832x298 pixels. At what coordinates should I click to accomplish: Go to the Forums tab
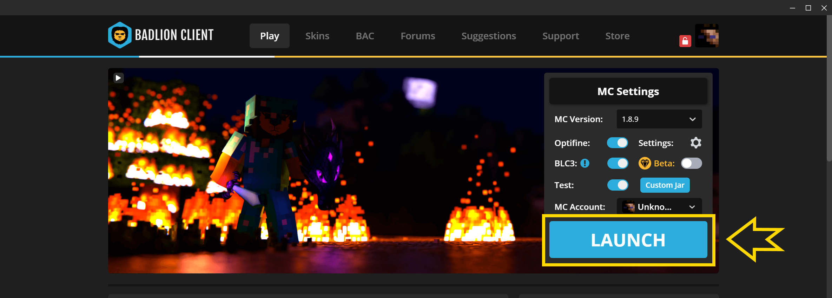tap(418, 36)
